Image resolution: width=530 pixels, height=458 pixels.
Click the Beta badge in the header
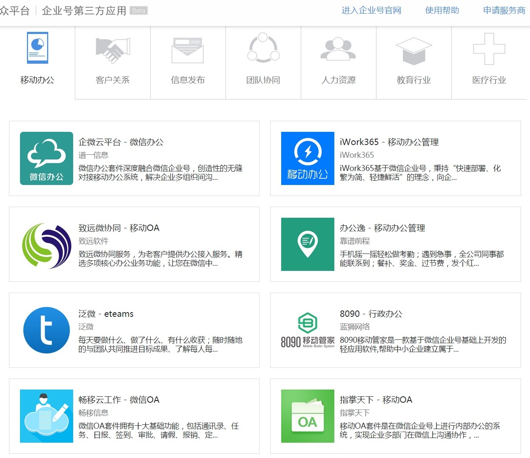(x=139, y=11)
